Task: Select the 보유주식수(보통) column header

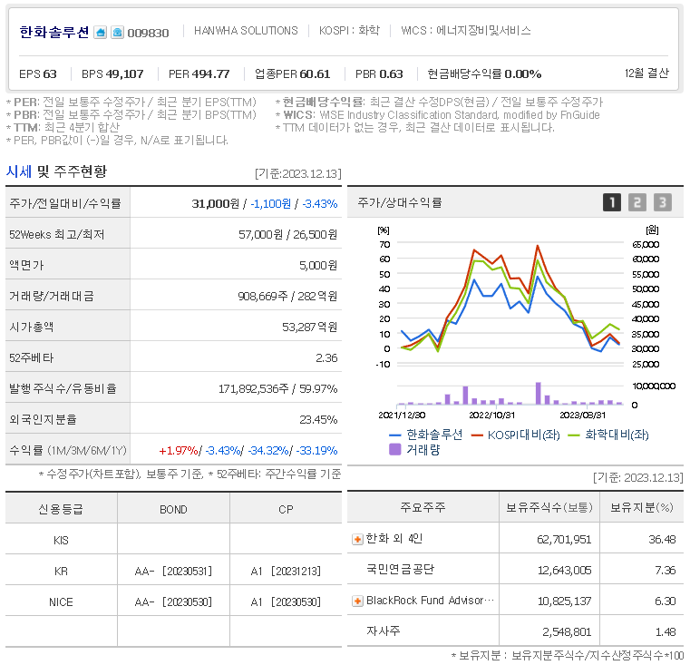Action: (549, 507)
